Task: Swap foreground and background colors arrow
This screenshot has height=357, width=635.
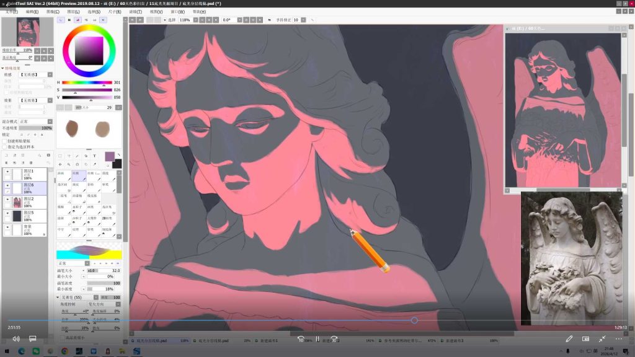Action: (119, 154)
